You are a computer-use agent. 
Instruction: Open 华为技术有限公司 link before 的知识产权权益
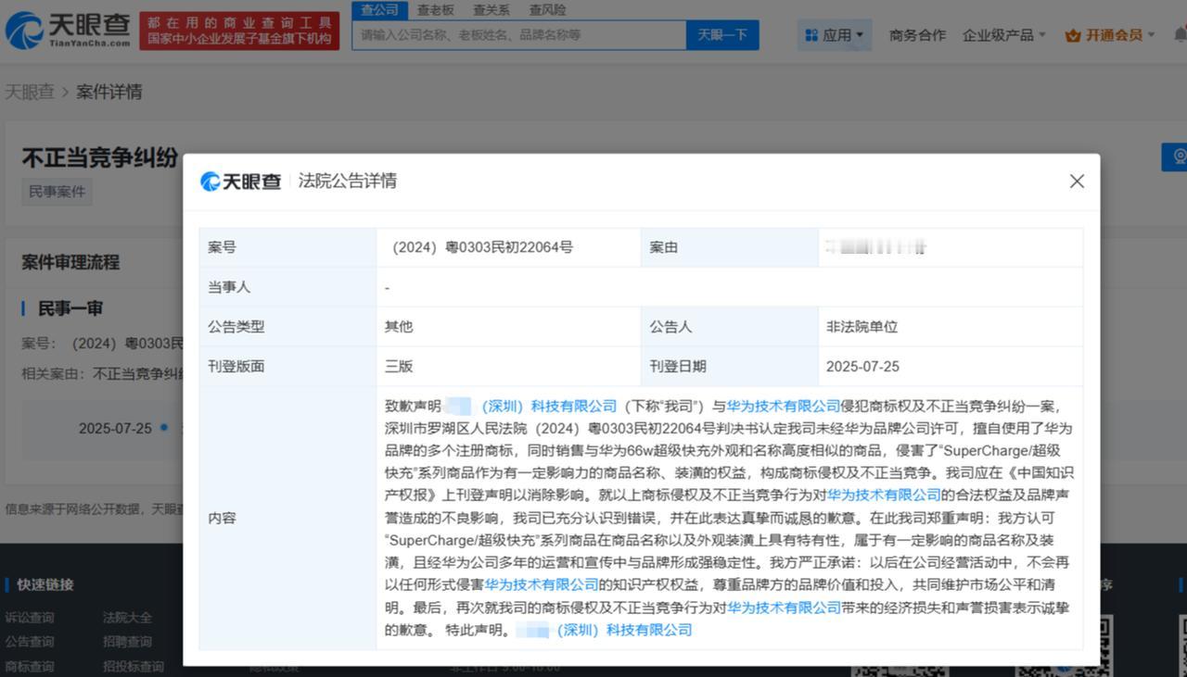pos(542,584)
